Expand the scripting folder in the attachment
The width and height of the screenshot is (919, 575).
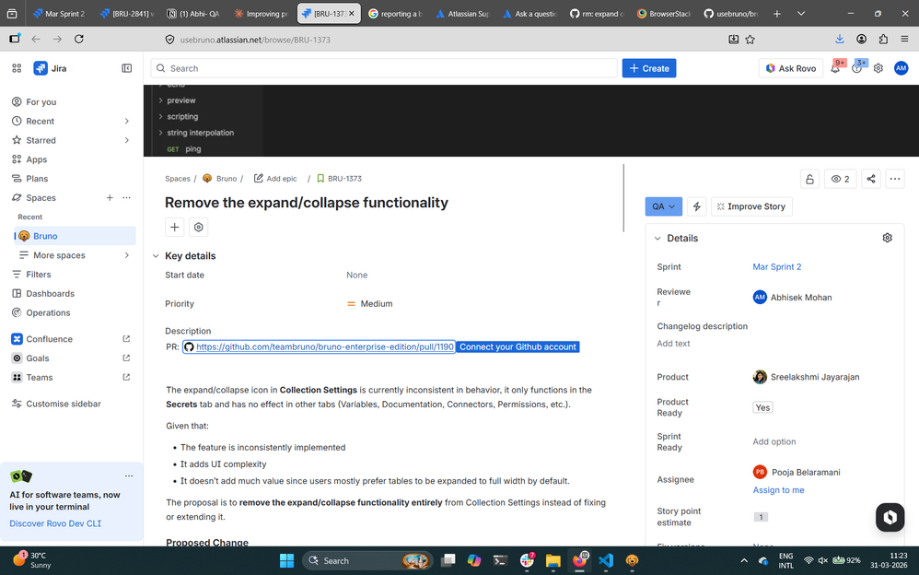tap(160, 117)
